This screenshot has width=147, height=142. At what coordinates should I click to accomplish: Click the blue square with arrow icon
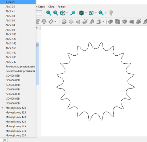click(x=72, y=13)
